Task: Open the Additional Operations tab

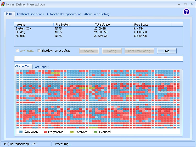Action: (30, 14)
